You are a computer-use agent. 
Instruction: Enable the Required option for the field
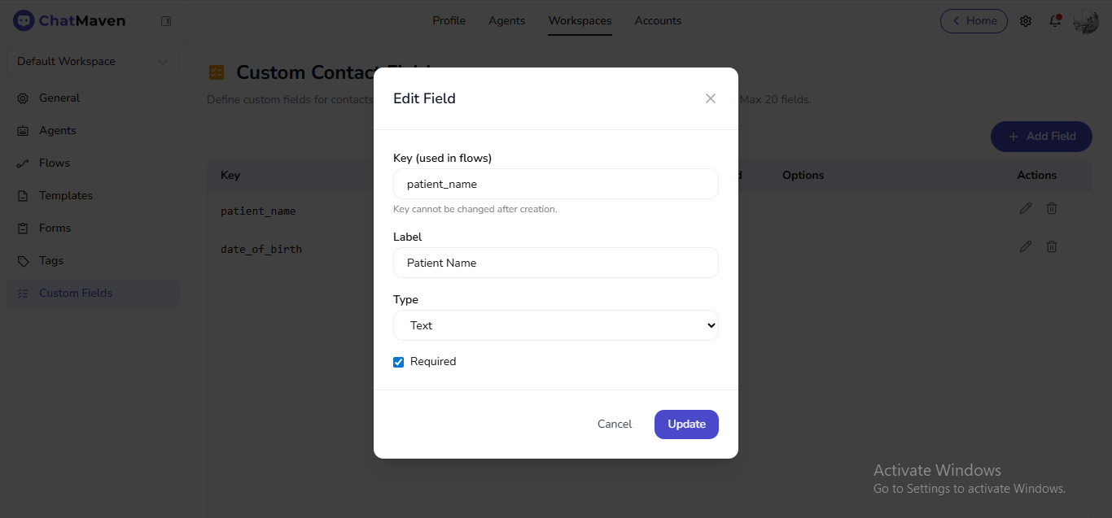pyautogui.click(x=398, y=361)
